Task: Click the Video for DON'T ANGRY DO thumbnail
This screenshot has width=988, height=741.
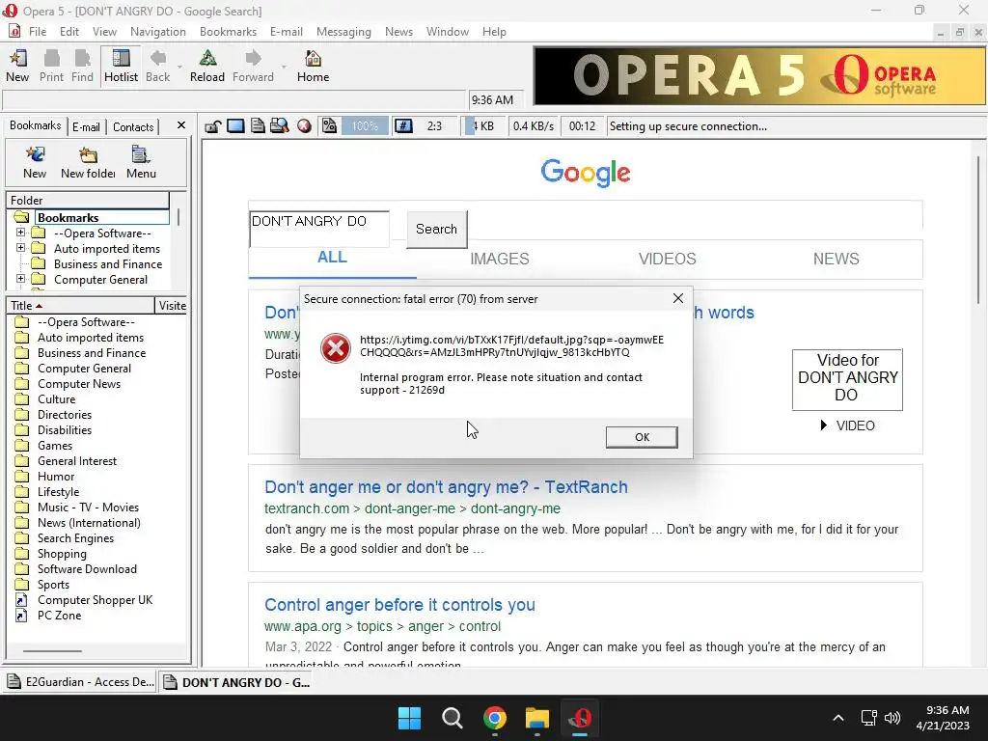Action: 847,379
